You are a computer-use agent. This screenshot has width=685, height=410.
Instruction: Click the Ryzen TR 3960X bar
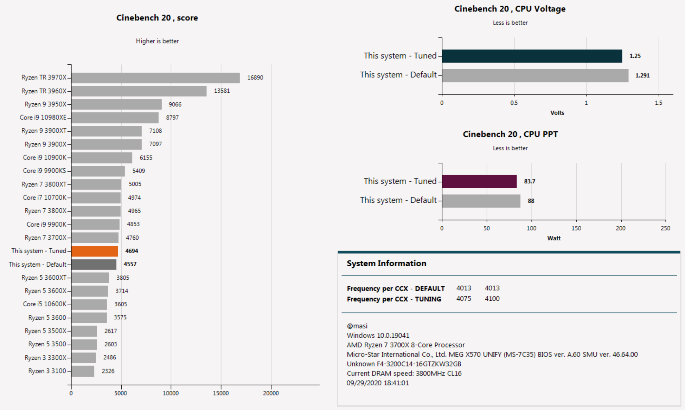point(139,91)
